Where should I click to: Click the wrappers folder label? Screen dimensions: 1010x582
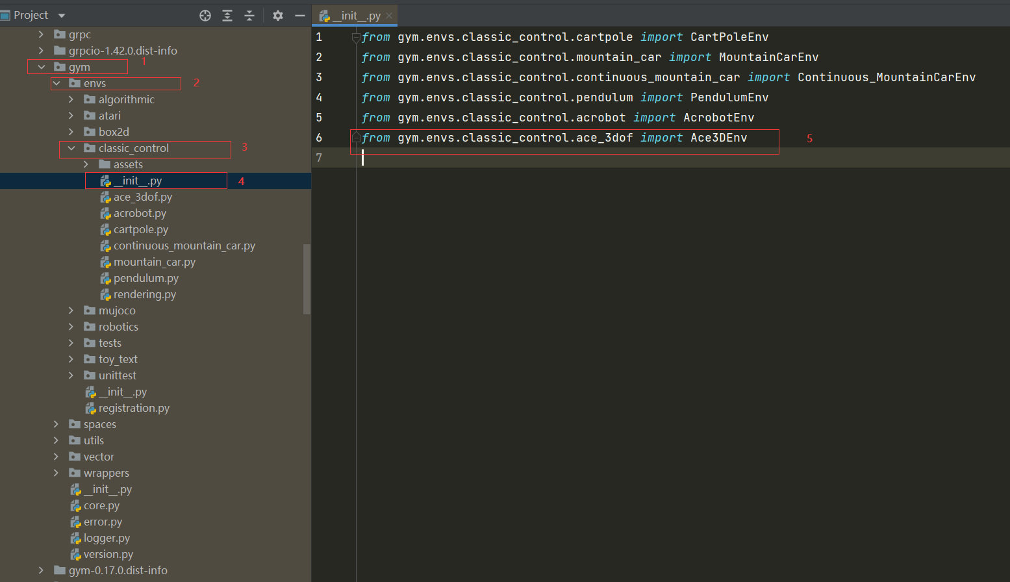(x=106, y=473)
